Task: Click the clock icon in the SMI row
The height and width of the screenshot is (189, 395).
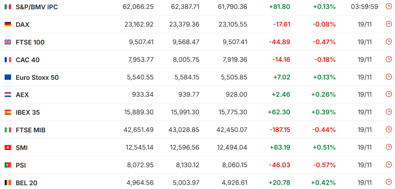Action: pos(388,147)
